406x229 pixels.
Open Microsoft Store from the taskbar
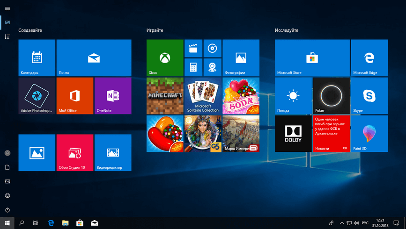[x=80, y=223]
